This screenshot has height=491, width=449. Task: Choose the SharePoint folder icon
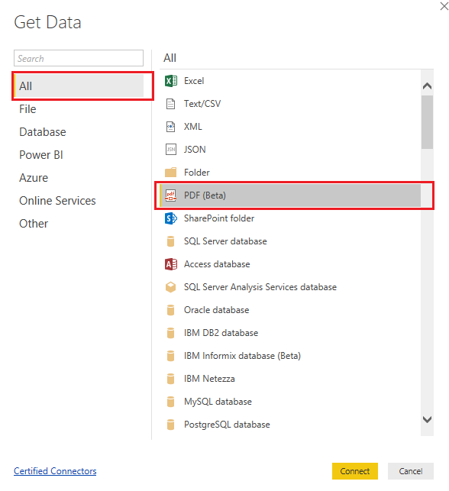pyautogui.click(x=170, y=218)
